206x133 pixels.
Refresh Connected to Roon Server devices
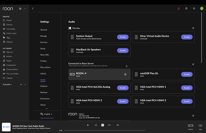pyautogui.click(x=193, y=64)
